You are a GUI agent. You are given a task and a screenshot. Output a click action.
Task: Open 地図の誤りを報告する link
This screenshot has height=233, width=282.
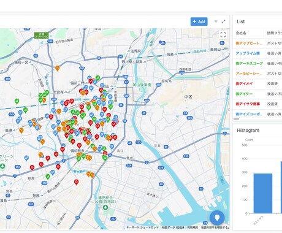click(x=214, y=227)
